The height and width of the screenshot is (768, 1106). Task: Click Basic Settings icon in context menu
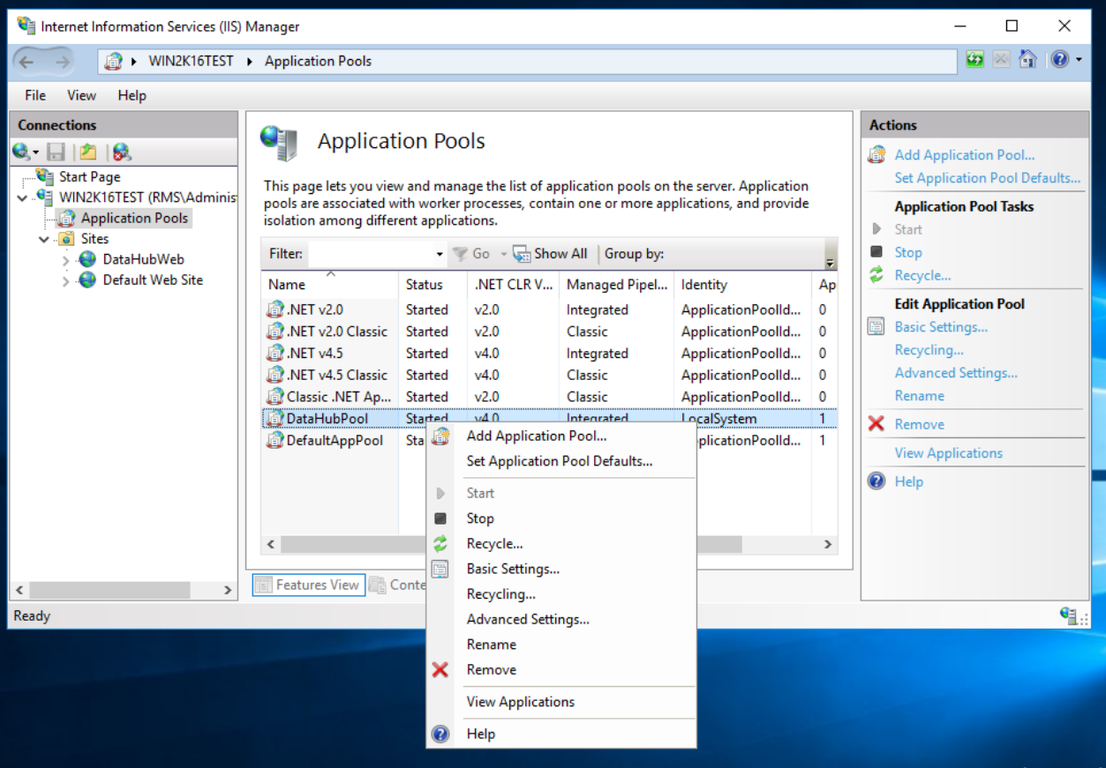coord(440,570)
